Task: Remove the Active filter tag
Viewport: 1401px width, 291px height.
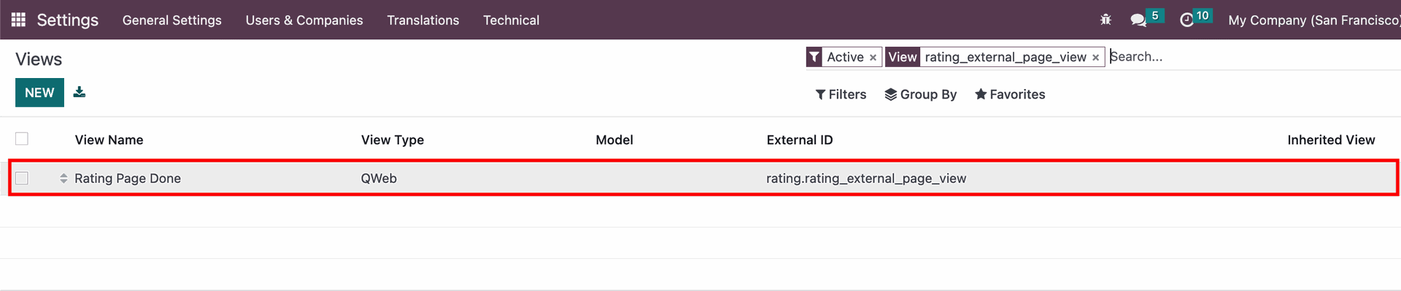Action: (873, 58)
